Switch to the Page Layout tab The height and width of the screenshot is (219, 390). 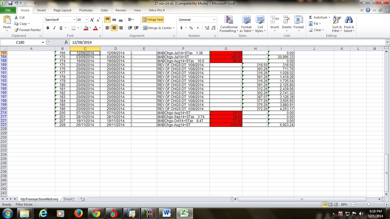pyautogui.click(x=62, y=10)
